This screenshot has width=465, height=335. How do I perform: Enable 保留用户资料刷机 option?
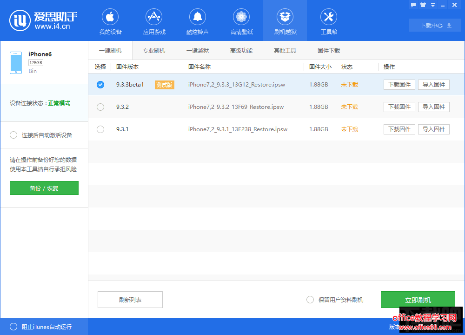(310, 300)
